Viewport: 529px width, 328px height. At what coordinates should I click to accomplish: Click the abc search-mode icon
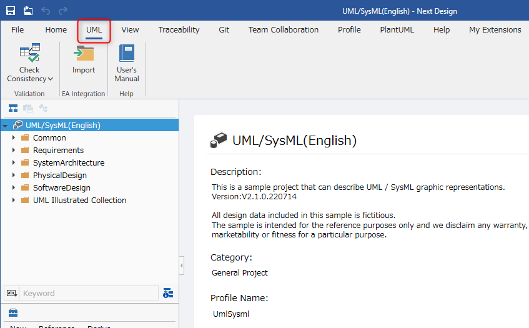pyautogui.click(x=12, y=293)
